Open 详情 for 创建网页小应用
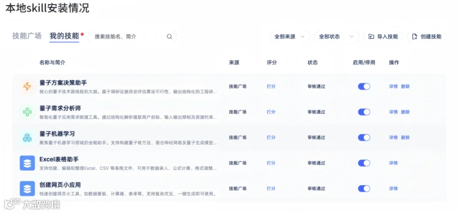The width and height of the screenshot is (458, 213). [393, 189]
